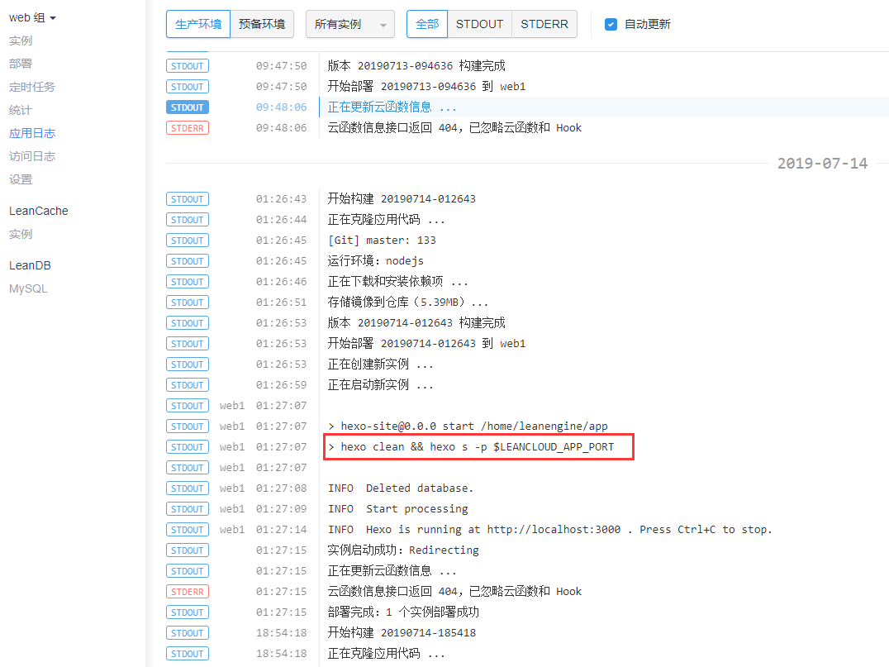The height and width of the screenshot is (667, 889).
Task: Click the STDERR tag at 01:27:15
Action: tap(187, 592)
